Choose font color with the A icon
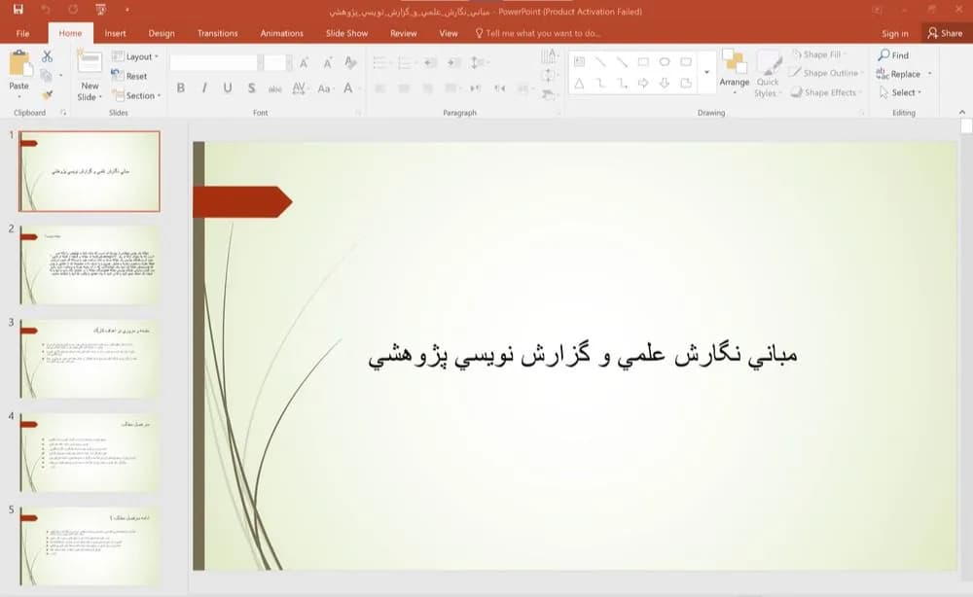 pos(348,88)
